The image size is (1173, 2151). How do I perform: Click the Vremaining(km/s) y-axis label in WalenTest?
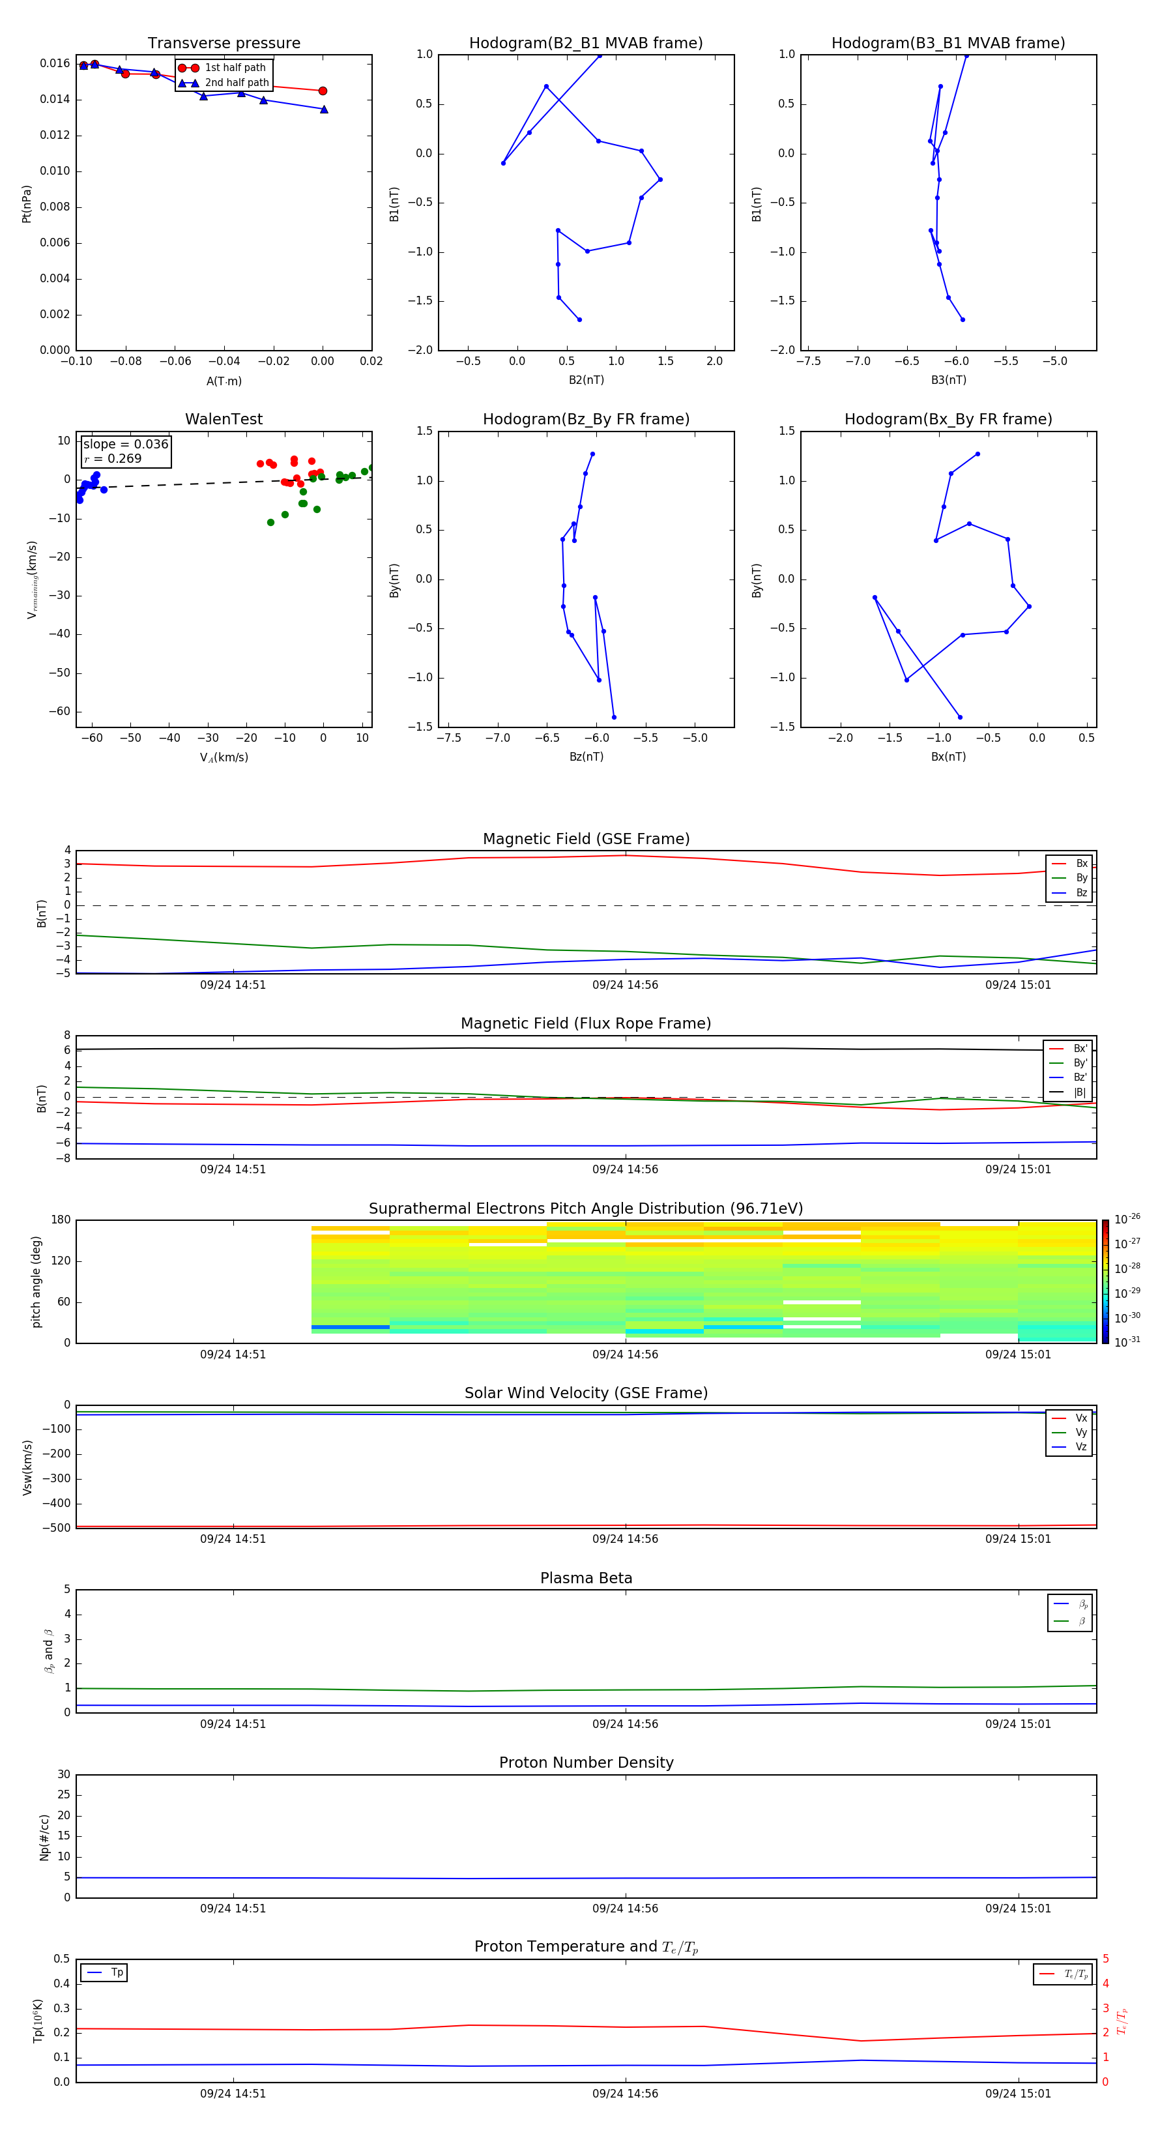tap(32, 579)
